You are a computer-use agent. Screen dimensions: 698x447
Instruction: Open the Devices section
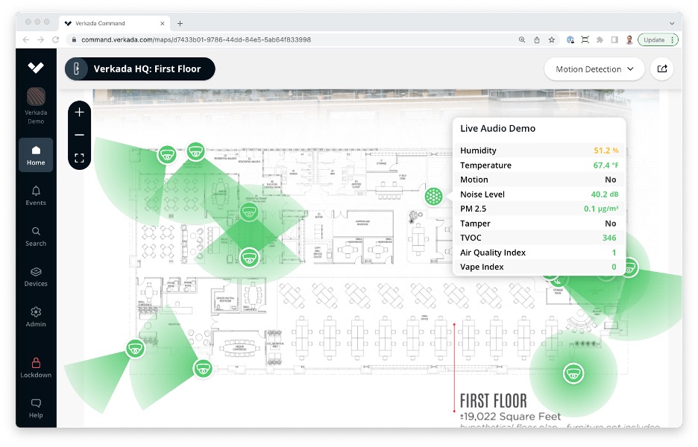(36, 276)
